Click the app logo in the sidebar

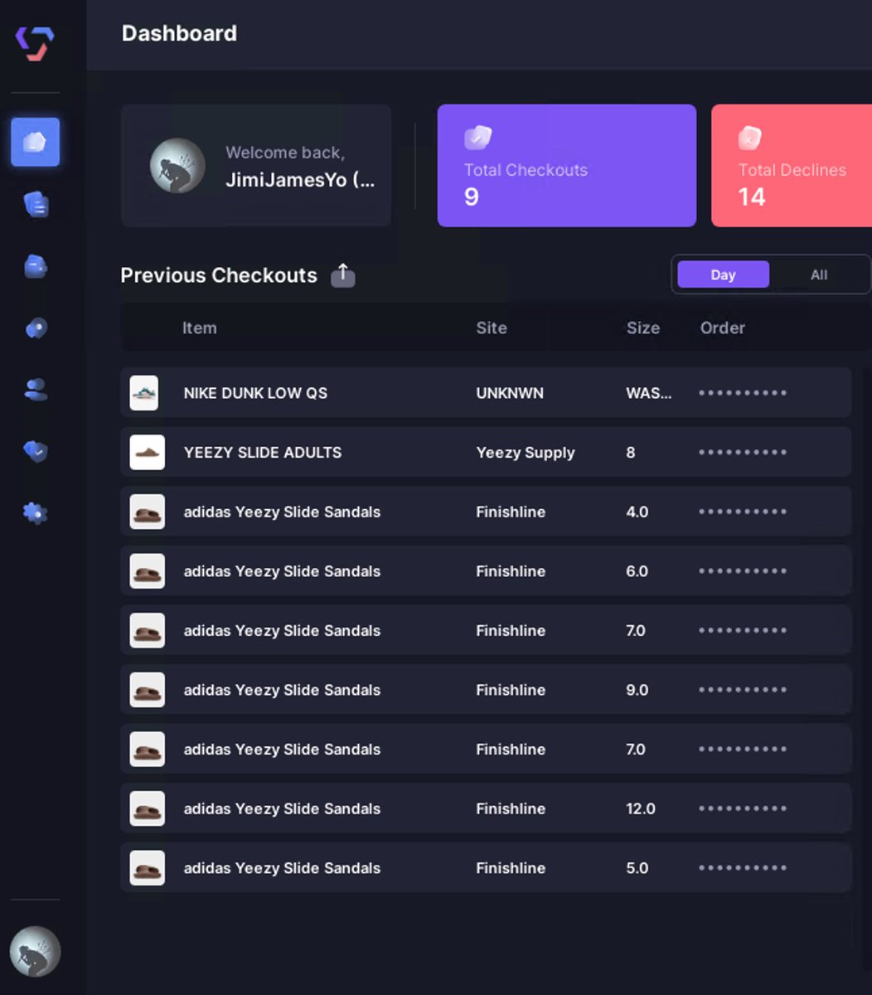point(35,43)
